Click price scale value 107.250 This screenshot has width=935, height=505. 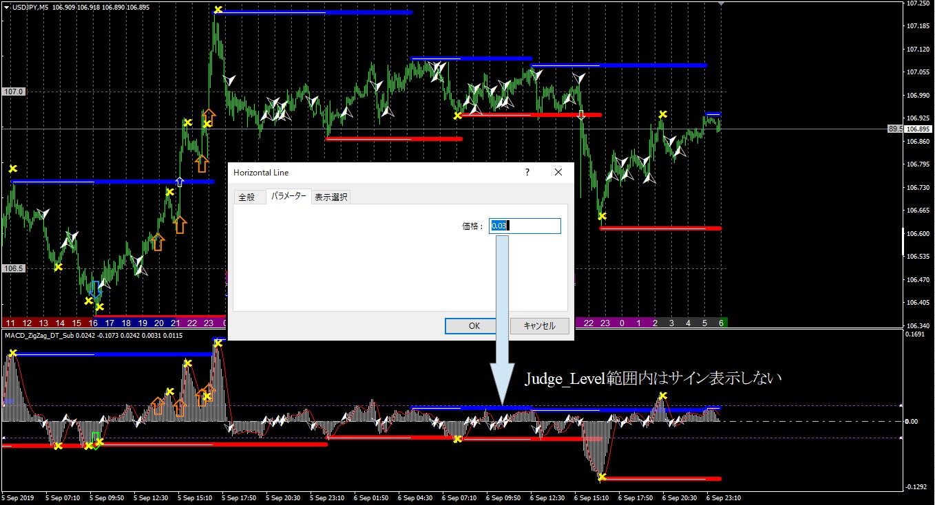click(x=917, y=3)
